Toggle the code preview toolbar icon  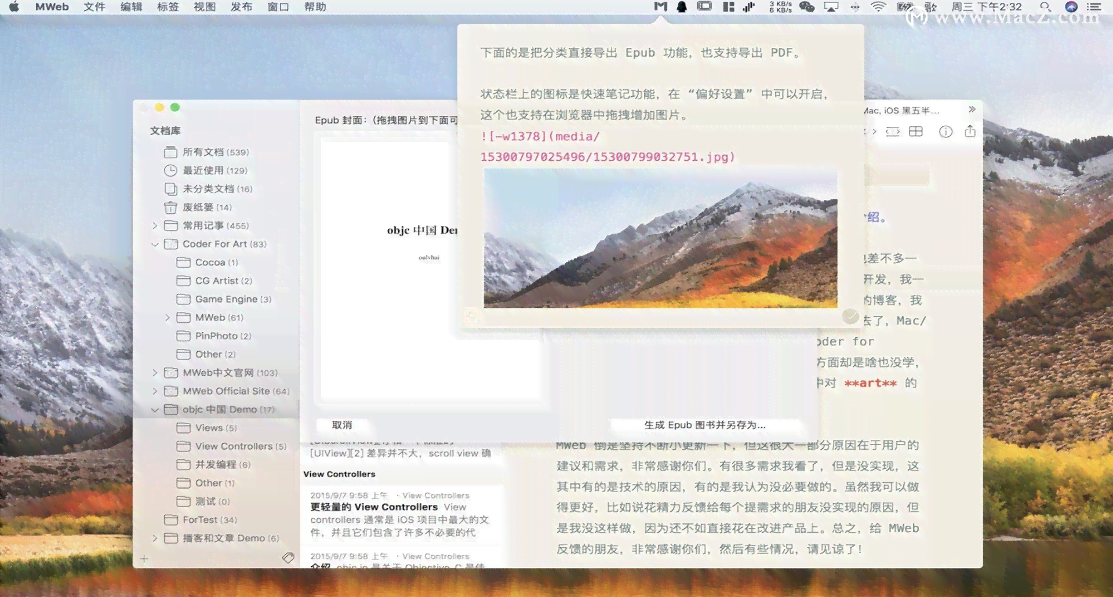893,132
